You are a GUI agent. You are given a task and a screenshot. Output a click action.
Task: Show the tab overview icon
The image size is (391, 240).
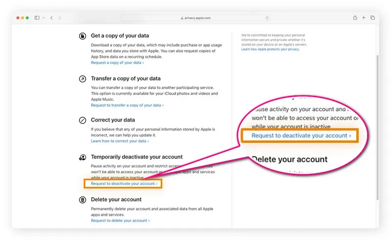[372, 18]
